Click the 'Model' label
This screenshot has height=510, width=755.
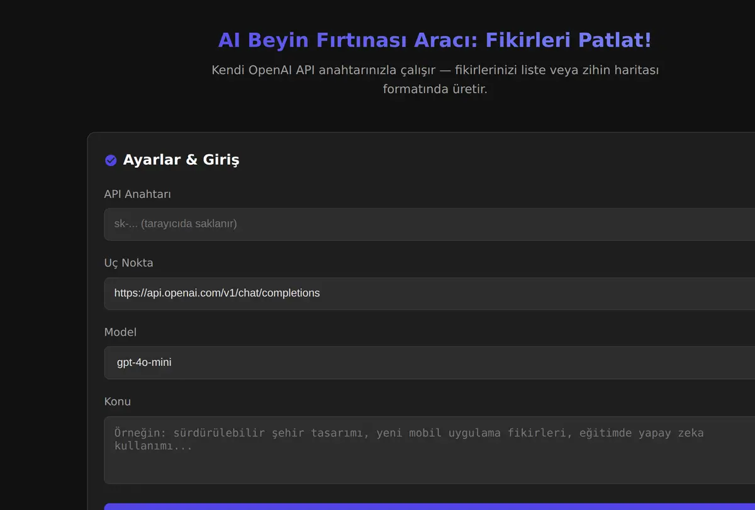click(x=120, y=332)
